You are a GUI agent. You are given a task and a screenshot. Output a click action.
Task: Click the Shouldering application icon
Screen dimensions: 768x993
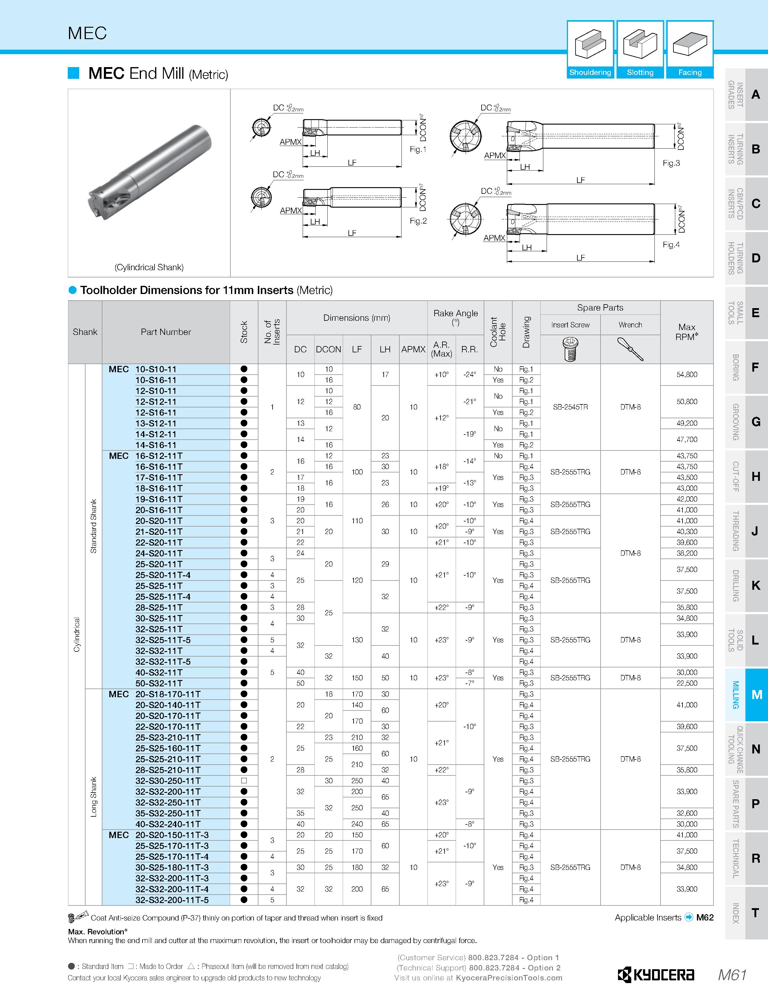[590, 50]
